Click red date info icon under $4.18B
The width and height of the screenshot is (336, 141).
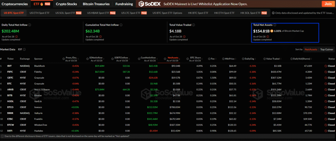point(184,37)
